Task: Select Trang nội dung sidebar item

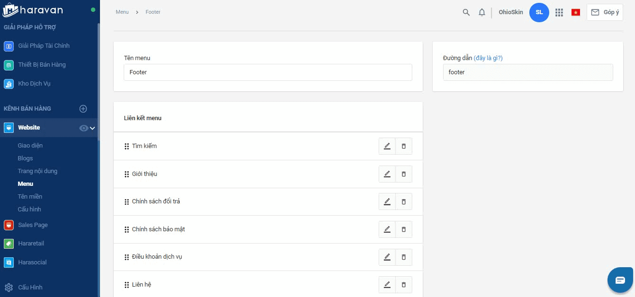Action: pos(37,171)
